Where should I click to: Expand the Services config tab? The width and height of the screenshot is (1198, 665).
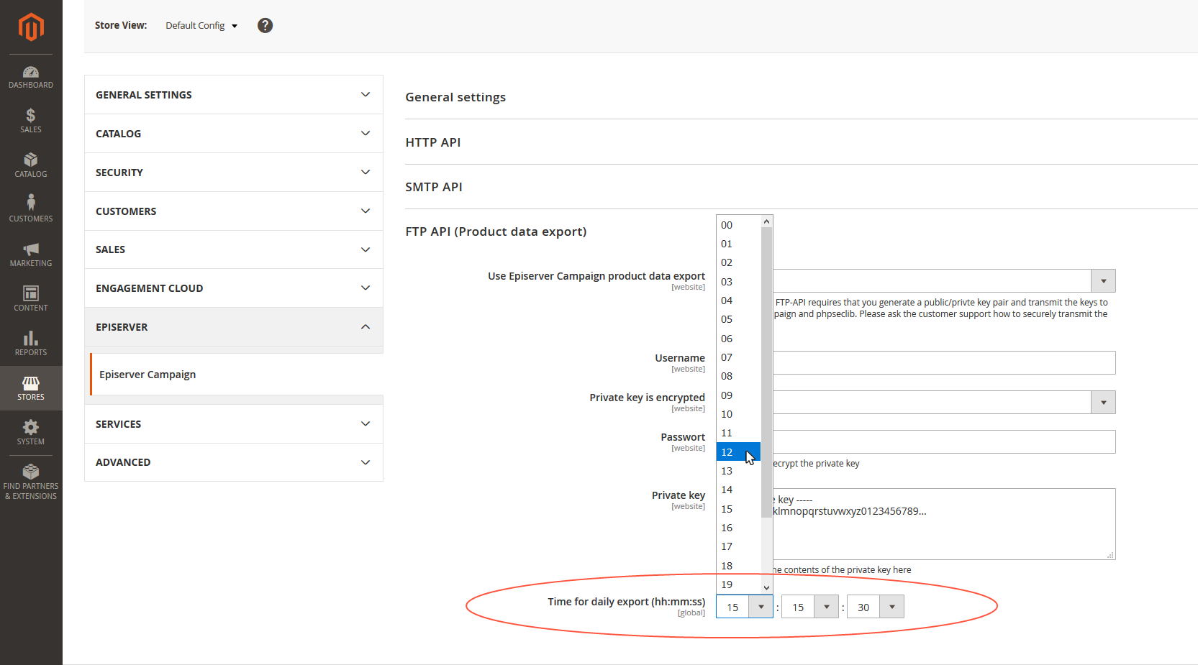(x=234, y=424)
